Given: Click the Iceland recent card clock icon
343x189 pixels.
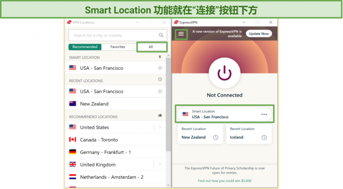Looking at the screenshot, I should pos(264,137).
